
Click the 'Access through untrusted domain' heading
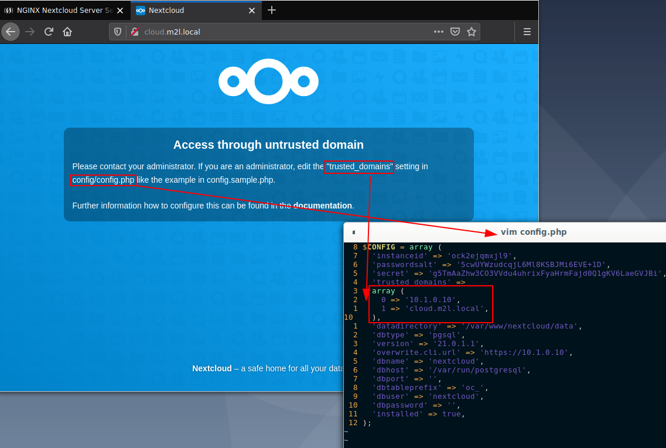point(268,145)
